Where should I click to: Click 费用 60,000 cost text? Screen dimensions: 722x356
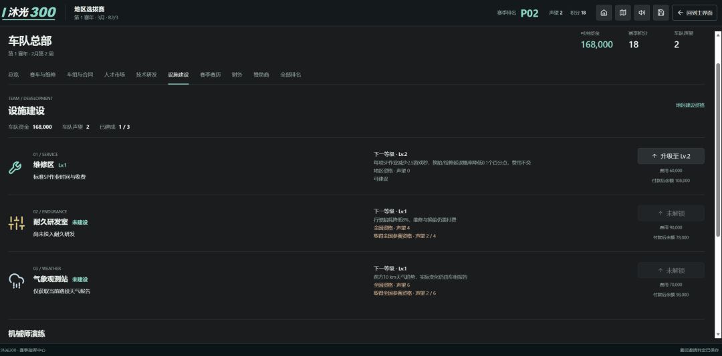tap(671, 171)
